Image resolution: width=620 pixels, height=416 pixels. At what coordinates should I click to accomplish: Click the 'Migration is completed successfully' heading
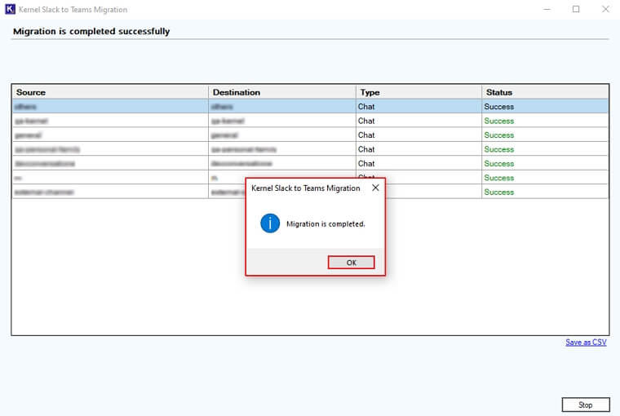(91, 31)
